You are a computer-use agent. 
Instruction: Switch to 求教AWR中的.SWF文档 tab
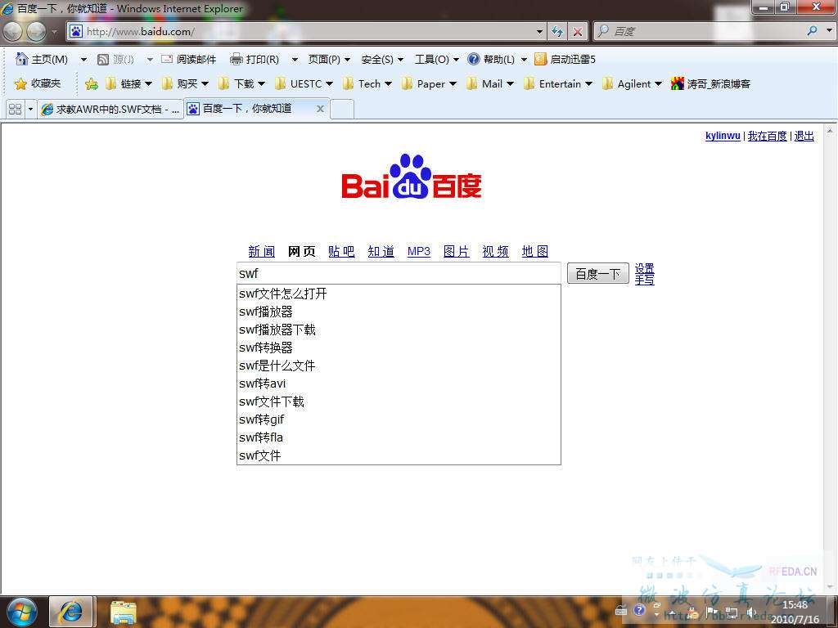tap(110, 109)
